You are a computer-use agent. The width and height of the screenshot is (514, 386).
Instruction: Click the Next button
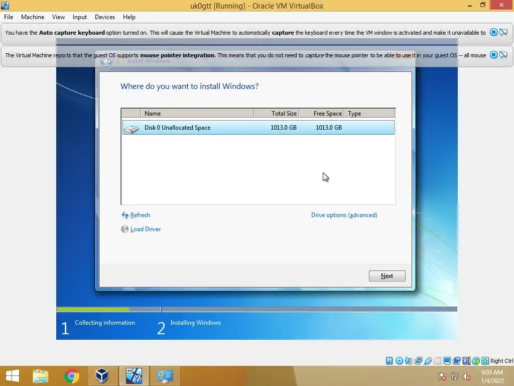pyautogui.click(x=387, y=276)
